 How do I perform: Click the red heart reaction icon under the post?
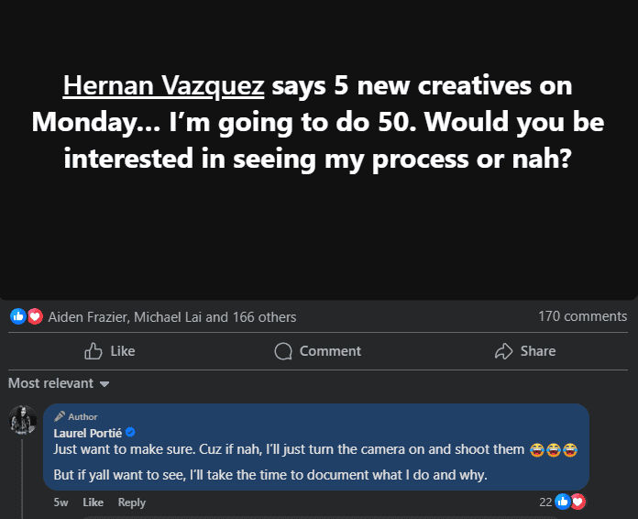tap(35, 316)
